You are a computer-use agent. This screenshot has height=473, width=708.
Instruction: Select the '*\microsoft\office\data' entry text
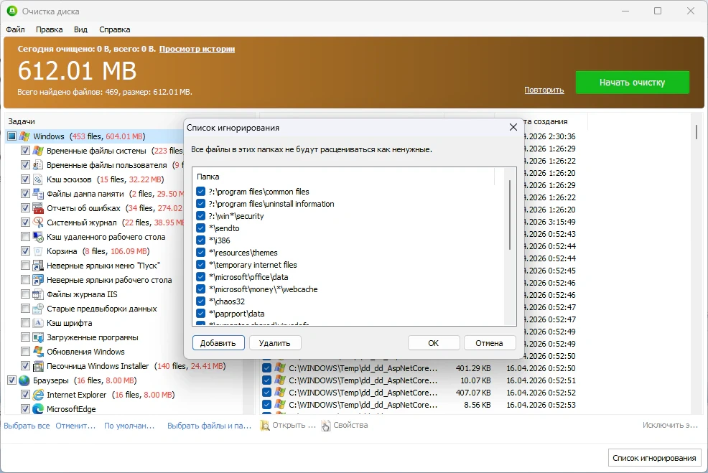point(248,276)
